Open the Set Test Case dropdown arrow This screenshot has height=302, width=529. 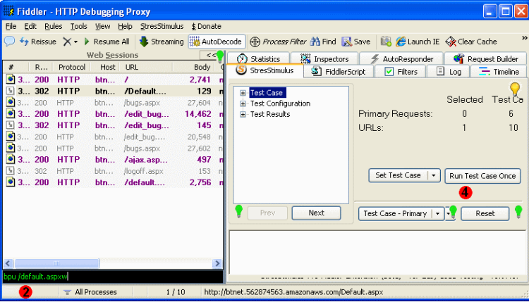[434, 175]
